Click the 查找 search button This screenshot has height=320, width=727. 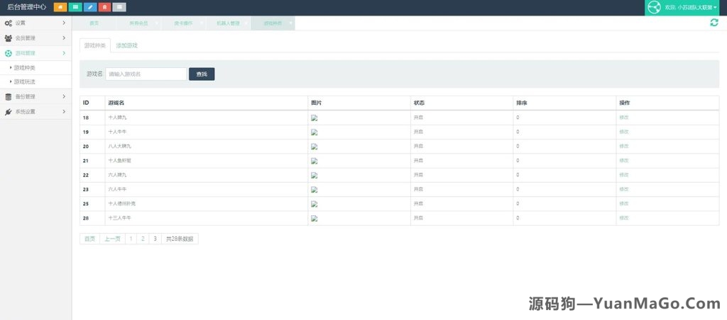click(202, 74)
